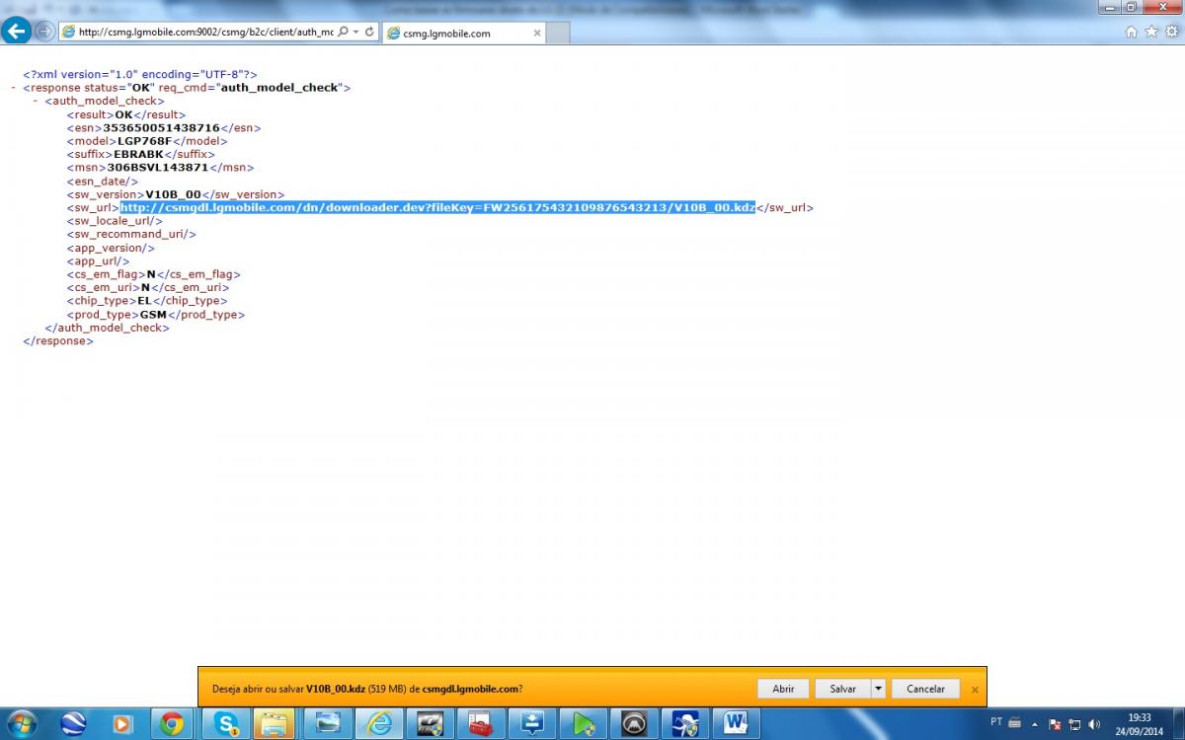The width and height of the screenshot is (1185, 740).
Task: Go to the Home page icon
Action: pyautogui.click(x=1132, y=32)
